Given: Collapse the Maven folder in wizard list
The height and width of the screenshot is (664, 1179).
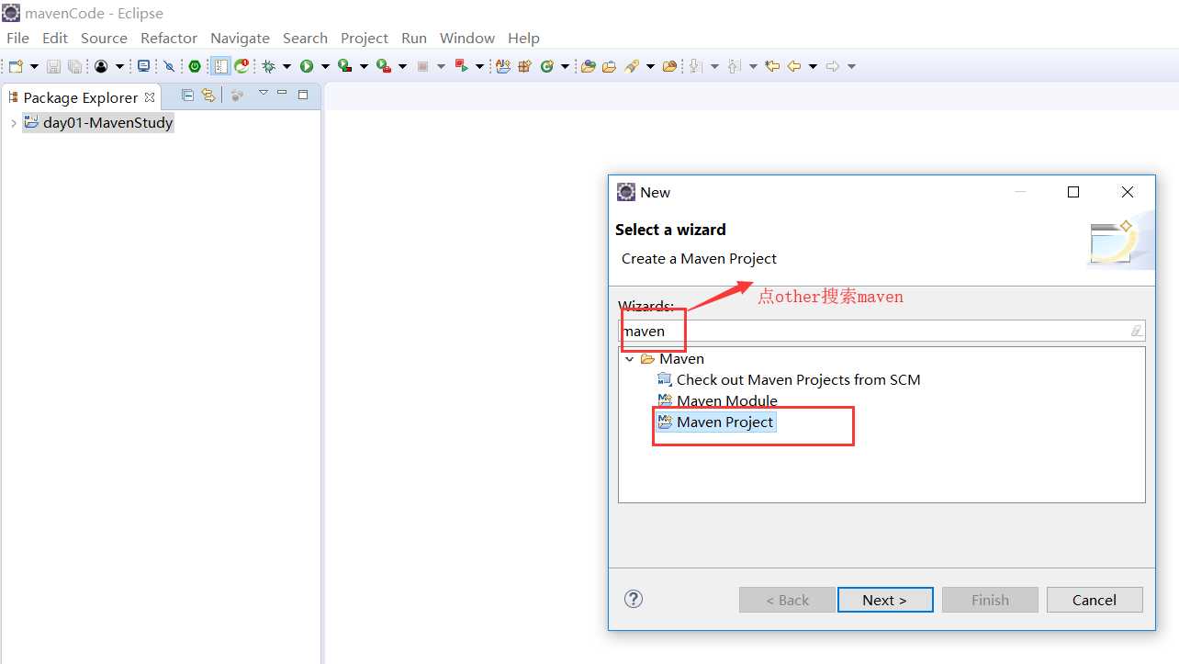Looking at the screenshot, I should 629,359.
